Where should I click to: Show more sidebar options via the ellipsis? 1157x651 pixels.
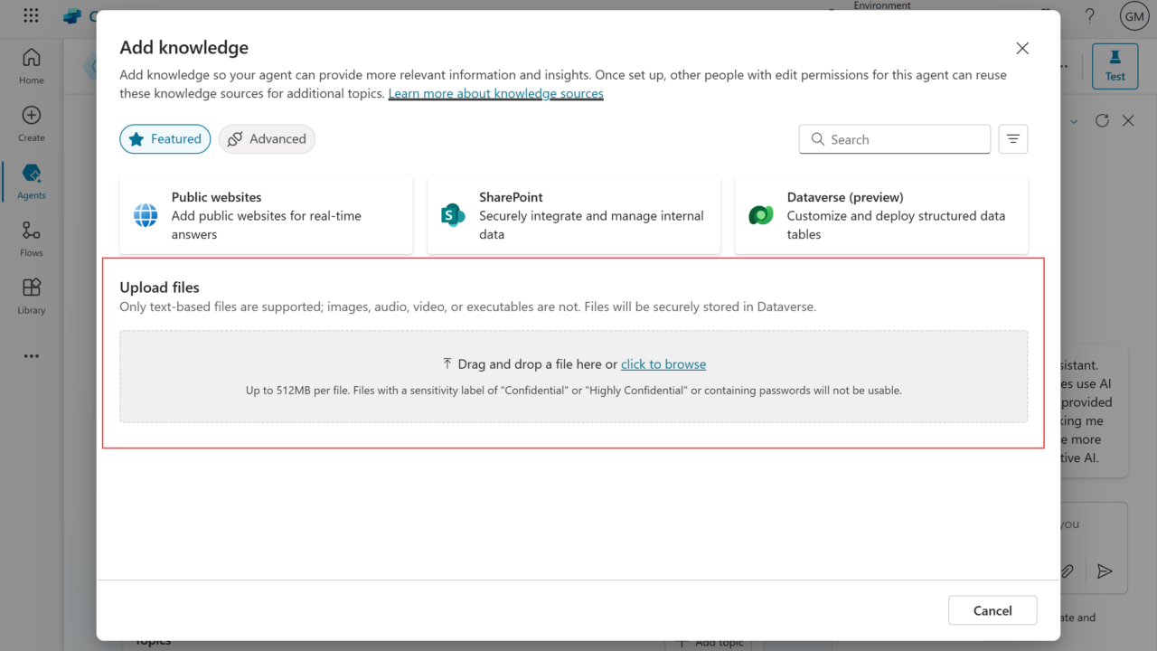click(32, 356)
